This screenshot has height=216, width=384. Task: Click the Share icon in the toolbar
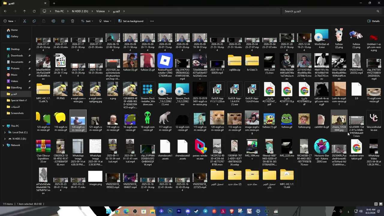(63, 21)
